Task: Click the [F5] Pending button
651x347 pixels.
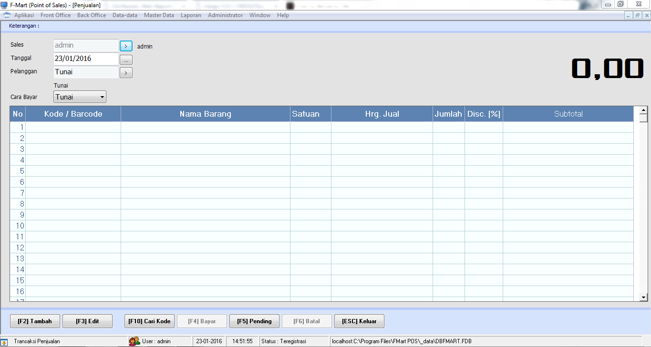Action: [x=254, y=321]
